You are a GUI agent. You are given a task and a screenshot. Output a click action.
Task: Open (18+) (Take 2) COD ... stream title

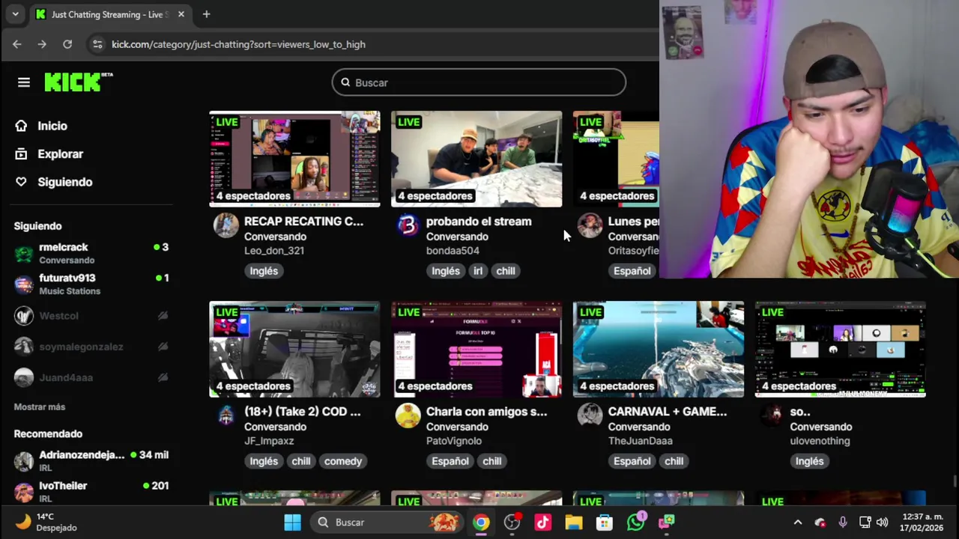[303, 412]
